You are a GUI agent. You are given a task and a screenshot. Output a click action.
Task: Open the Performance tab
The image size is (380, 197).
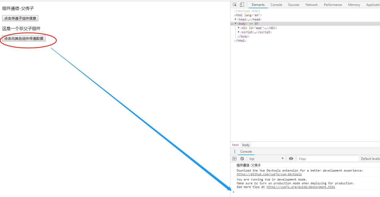coord(333,5)
